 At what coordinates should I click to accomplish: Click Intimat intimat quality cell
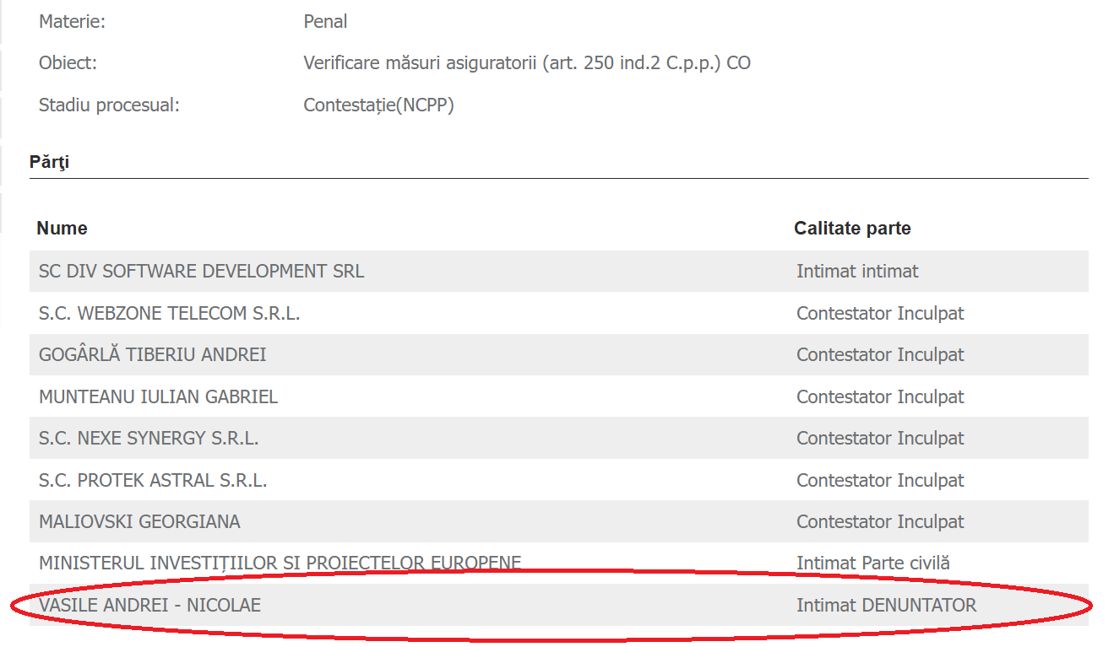[x=857, y=272]
